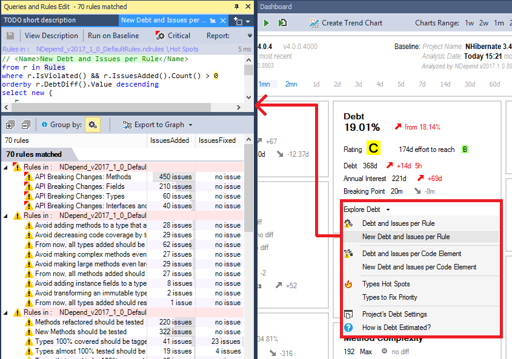Click the run analysis and build report icon
512x359 pixels.
coord(282,23)
